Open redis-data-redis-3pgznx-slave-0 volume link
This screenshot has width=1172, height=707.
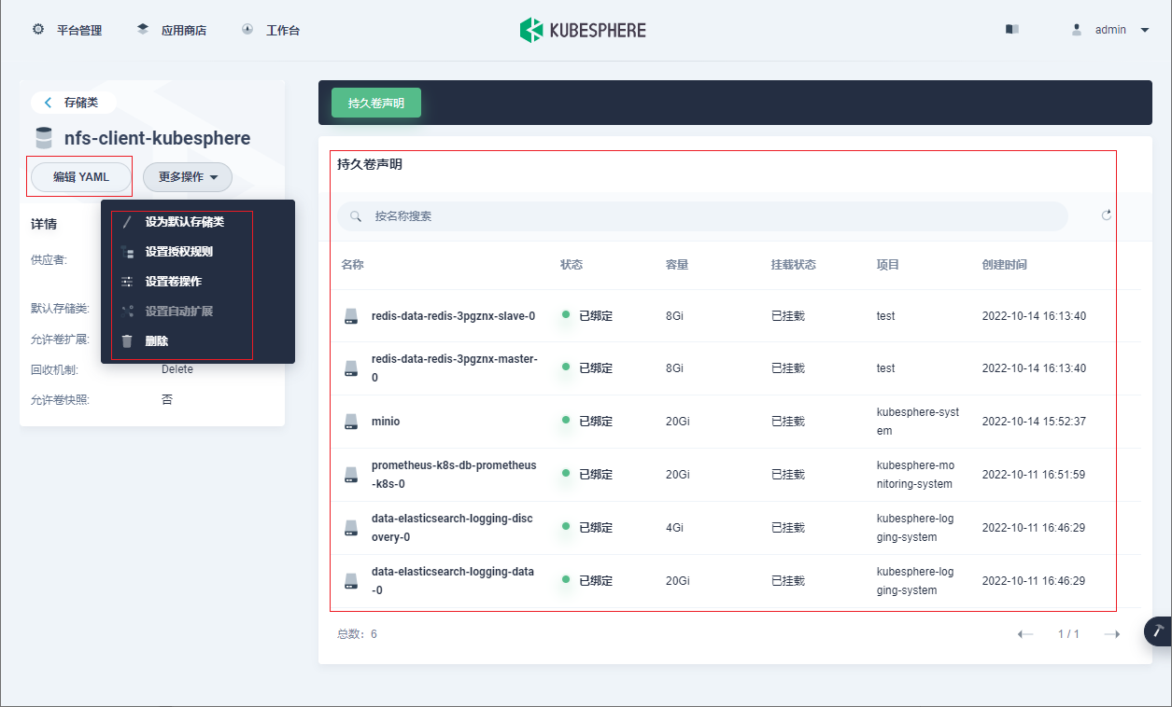[x=453, y=316]
